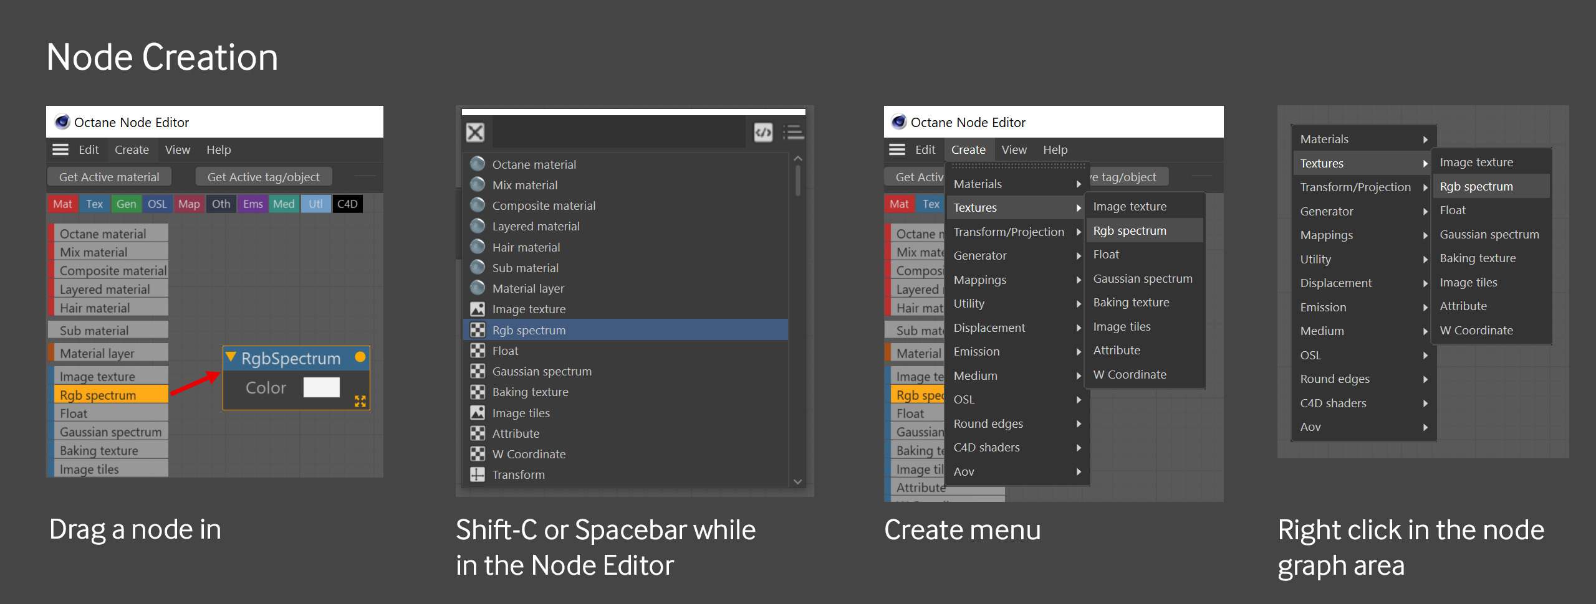Click the scrollbar down arrow in the search list
1596x604 pixels.
pos(797,481)
